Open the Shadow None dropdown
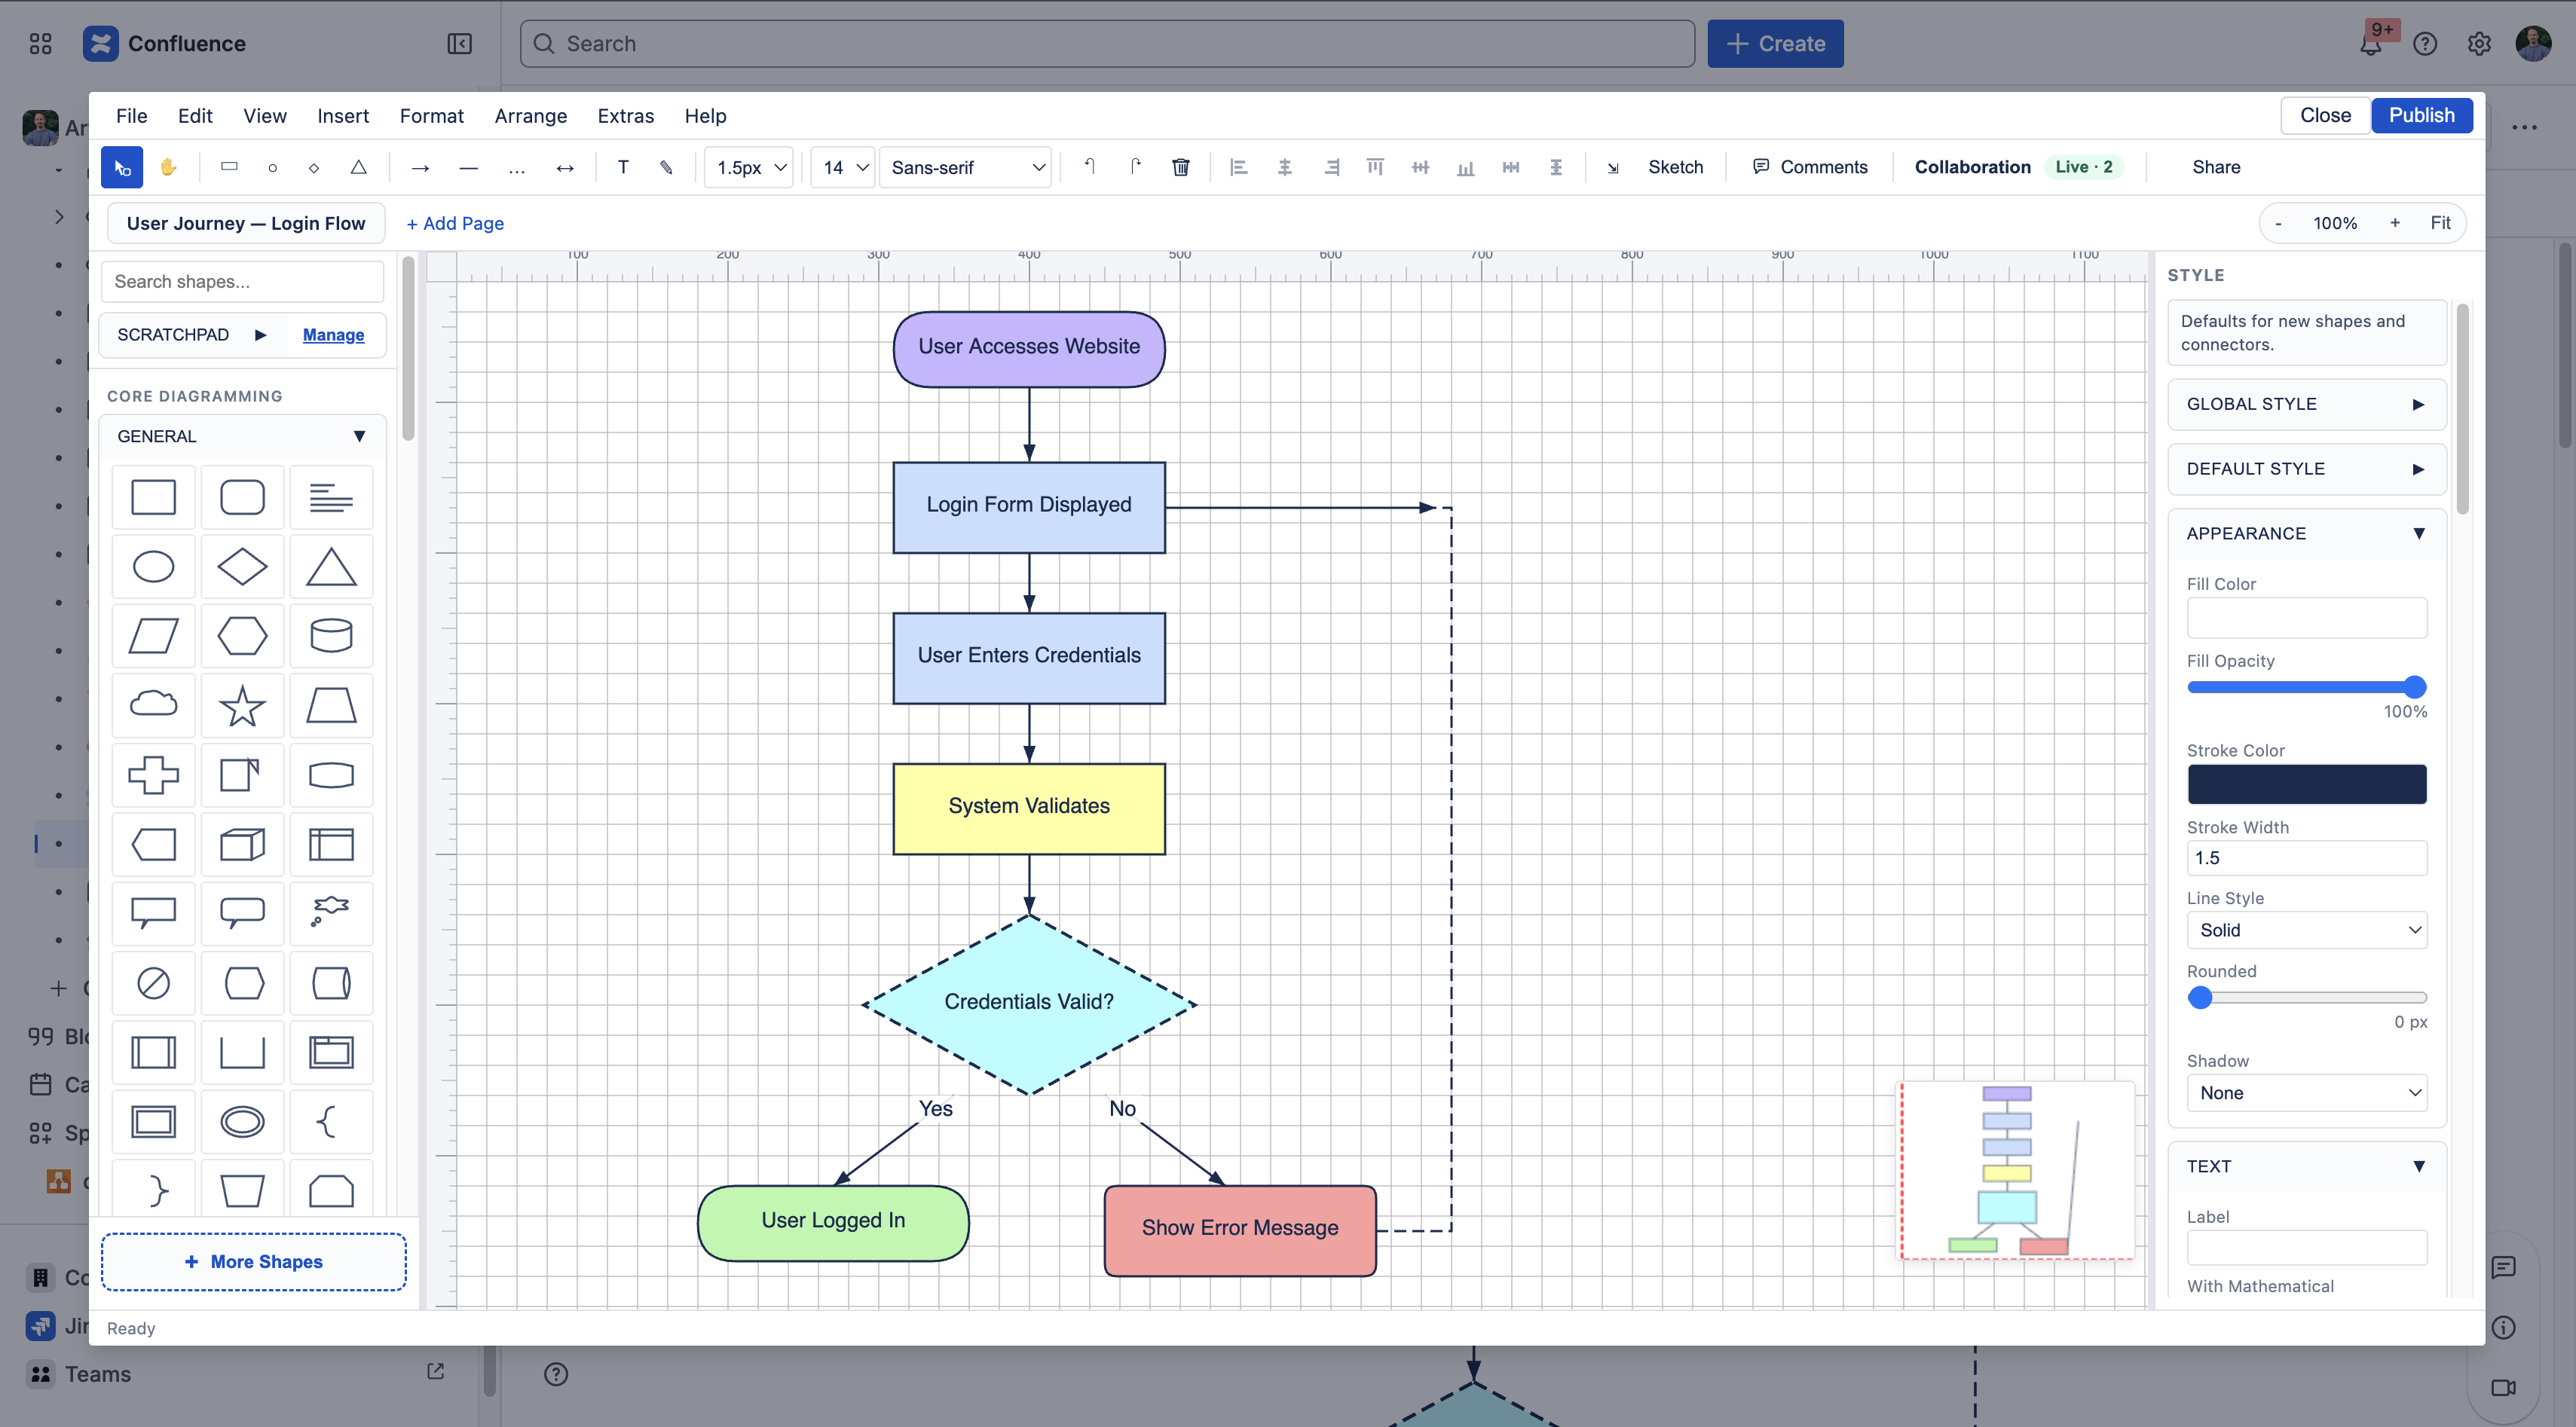Screen dimensions: 2576x1427 click(x=2306, y=1093)
